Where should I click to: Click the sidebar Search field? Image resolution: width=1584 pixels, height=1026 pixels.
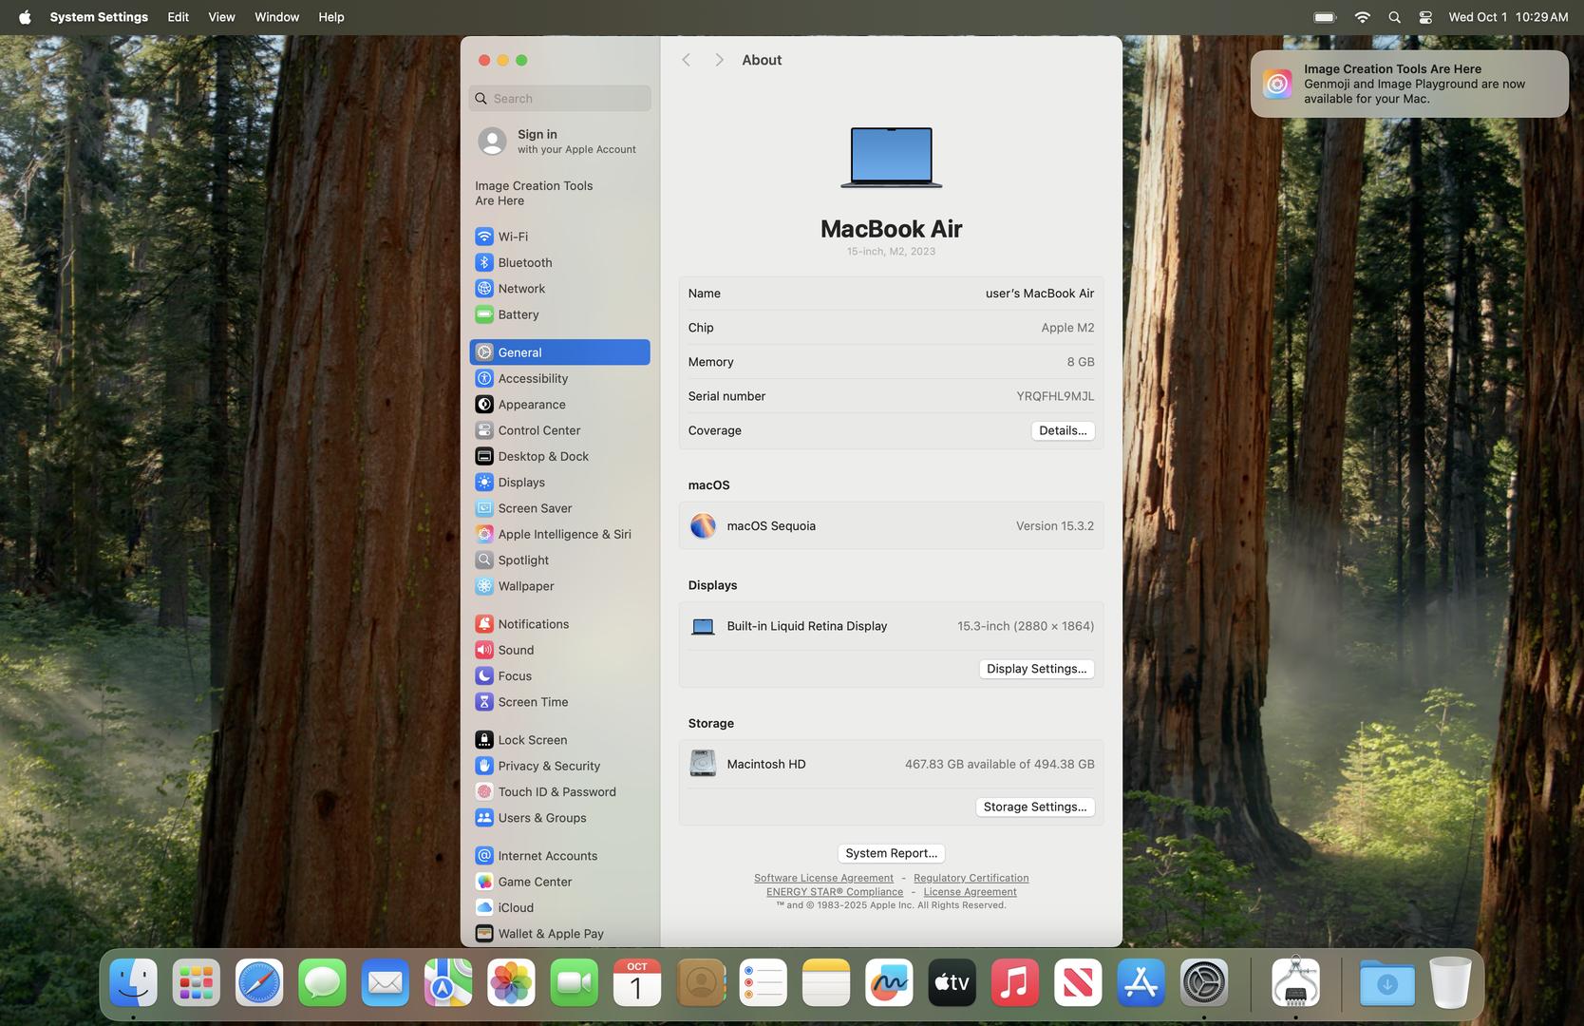click(x=560, y=99)
